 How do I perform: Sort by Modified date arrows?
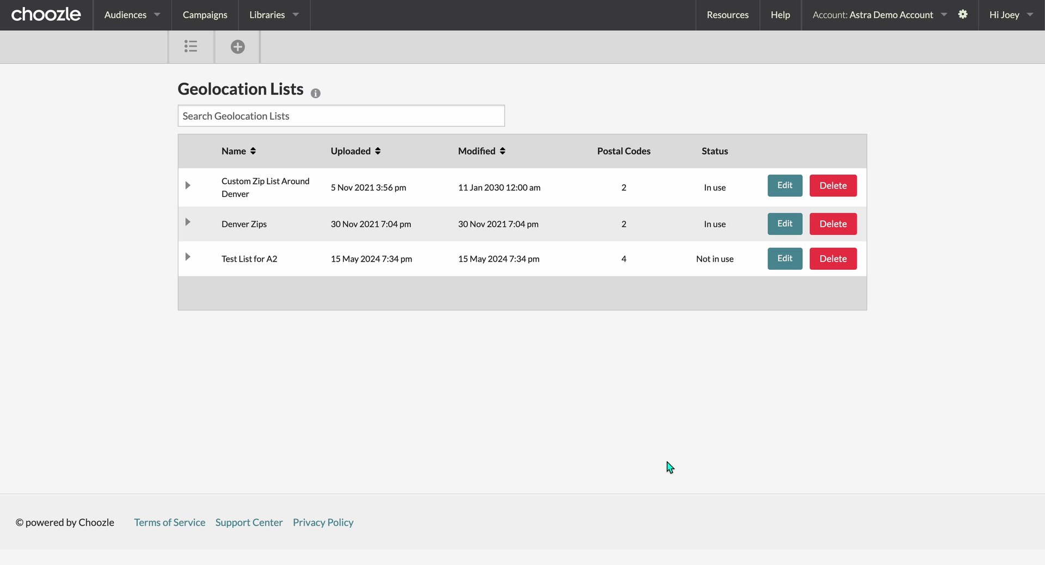click(x=502, y=151)
